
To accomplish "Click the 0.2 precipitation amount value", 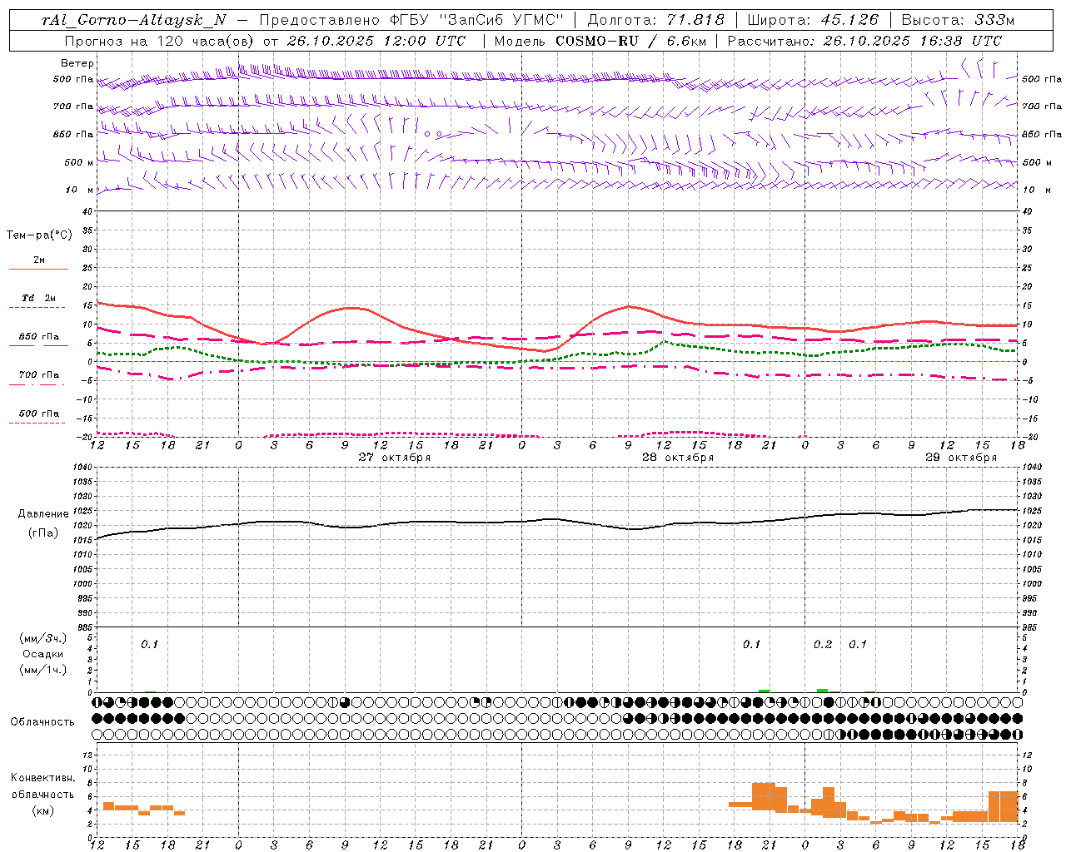I will (x=823, y=644).
